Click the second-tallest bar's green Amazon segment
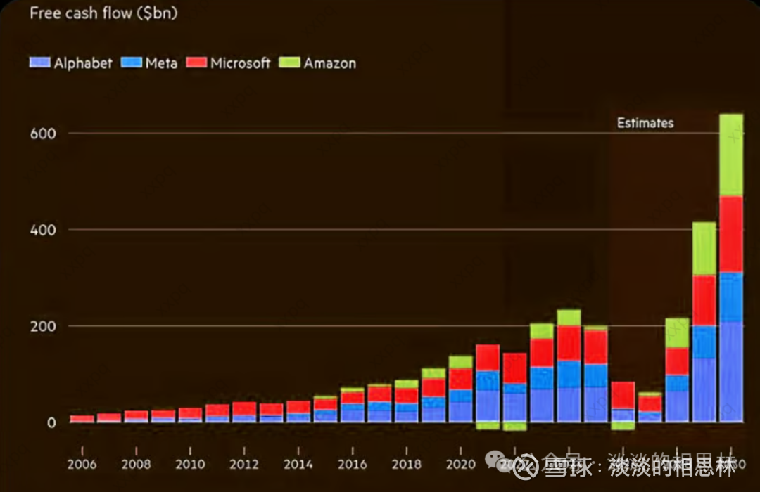 point(704,248)
